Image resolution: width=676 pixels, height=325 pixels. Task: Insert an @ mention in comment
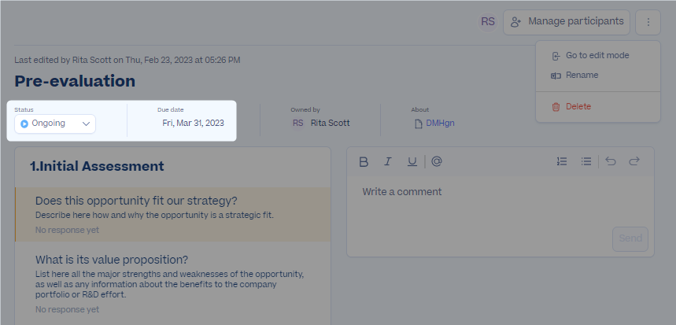coord(437,161)
